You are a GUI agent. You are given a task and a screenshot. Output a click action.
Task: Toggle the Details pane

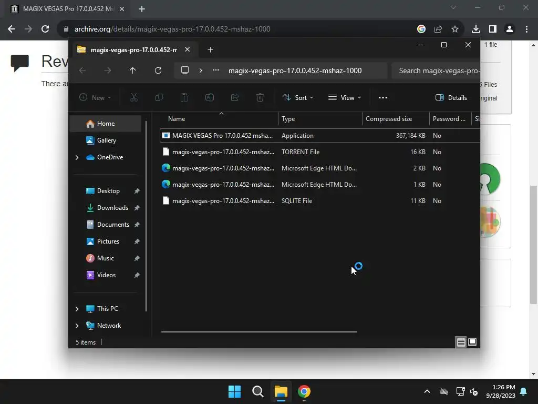point(451,97)
